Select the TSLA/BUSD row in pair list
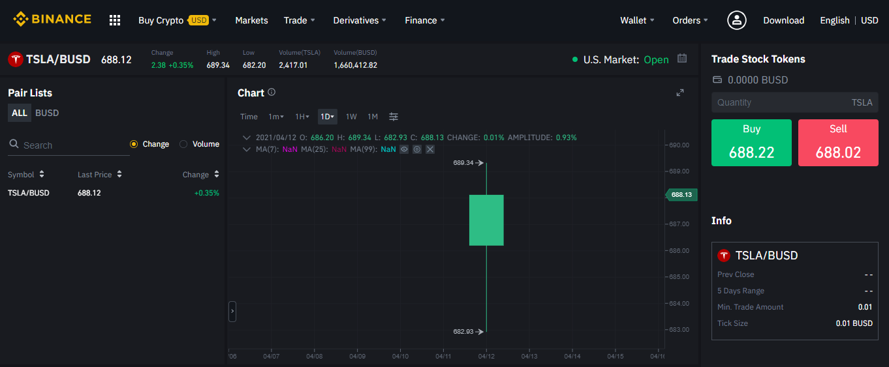Viewport: 889px width, 367px height. click(x=114, y=193)
